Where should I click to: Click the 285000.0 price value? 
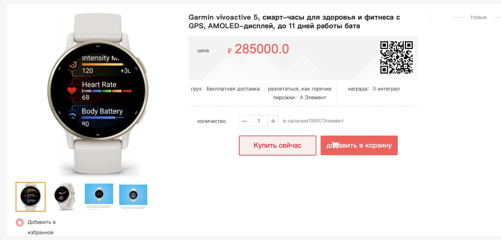coord(262,49)
